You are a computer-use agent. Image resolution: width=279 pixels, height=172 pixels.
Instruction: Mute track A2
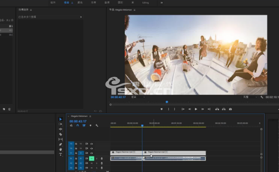tap(92, 163)
